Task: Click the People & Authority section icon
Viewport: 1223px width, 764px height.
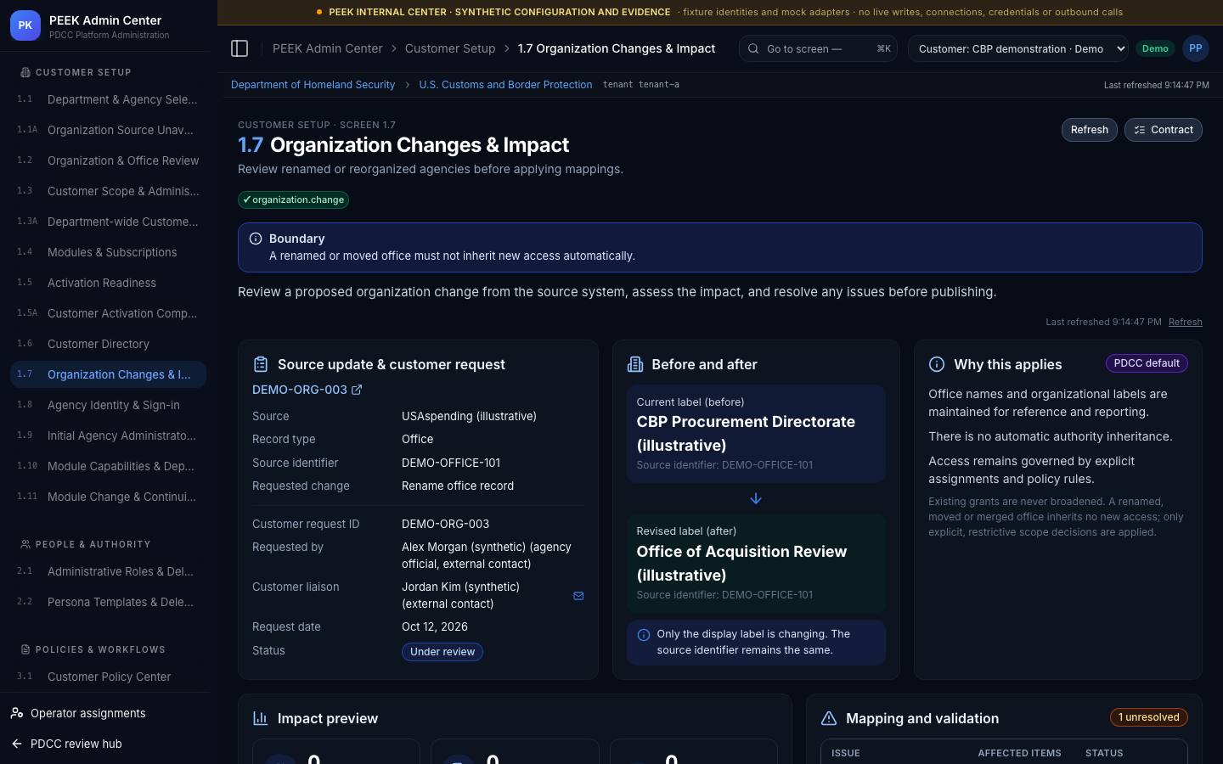Action: coord(25,544)
